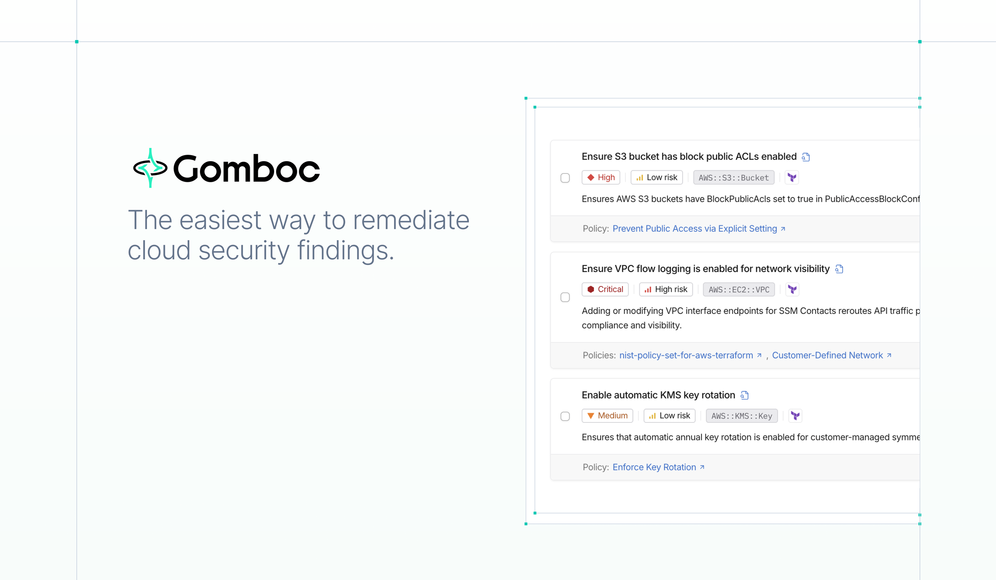The width and height of the screenshot is (996, 580).
Task: Click Terraform icon in S3 bucket finding
Action: point(792,177)
